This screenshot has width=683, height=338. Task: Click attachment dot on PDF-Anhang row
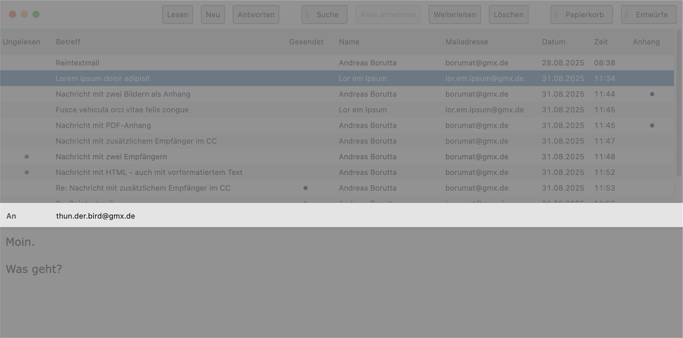click(x=652, y=125)
